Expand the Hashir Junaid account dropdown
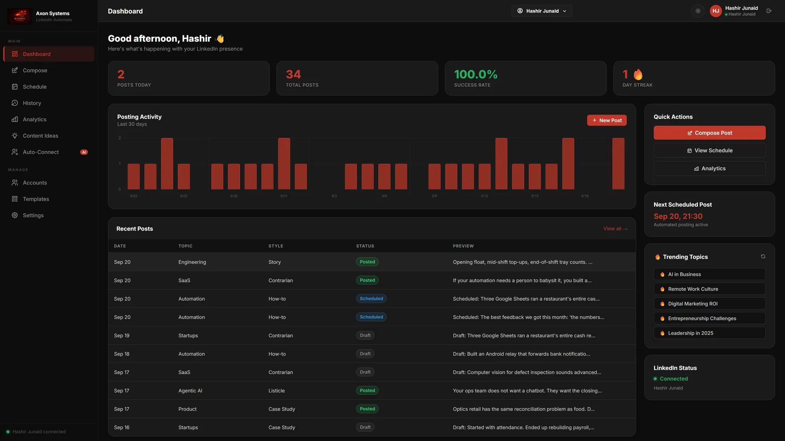This screenshot has width=785, height=441. tap(542, 11)
